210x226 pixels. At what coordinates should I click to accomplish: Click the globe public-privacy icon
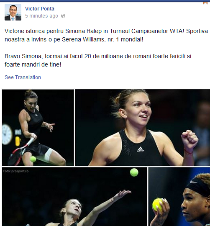pos(63,16)
